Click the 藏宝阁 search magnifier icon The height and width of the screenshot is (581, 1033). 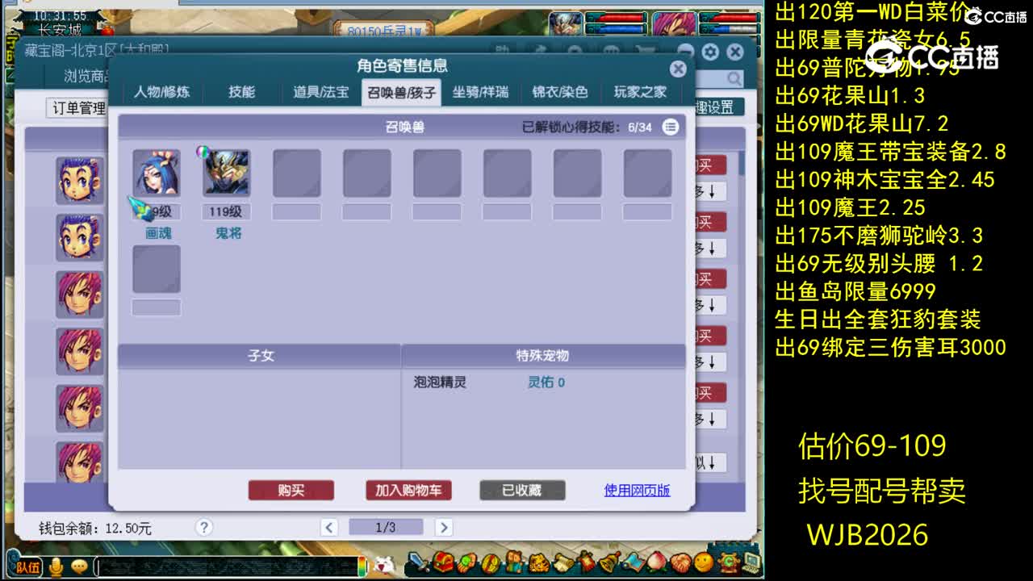(734, 78)
